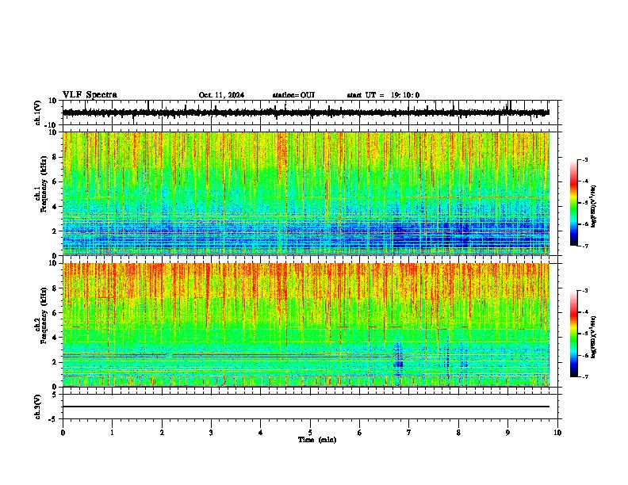
Task: Click the "ch.3(V)" axis label
Action: coord(38,407)
